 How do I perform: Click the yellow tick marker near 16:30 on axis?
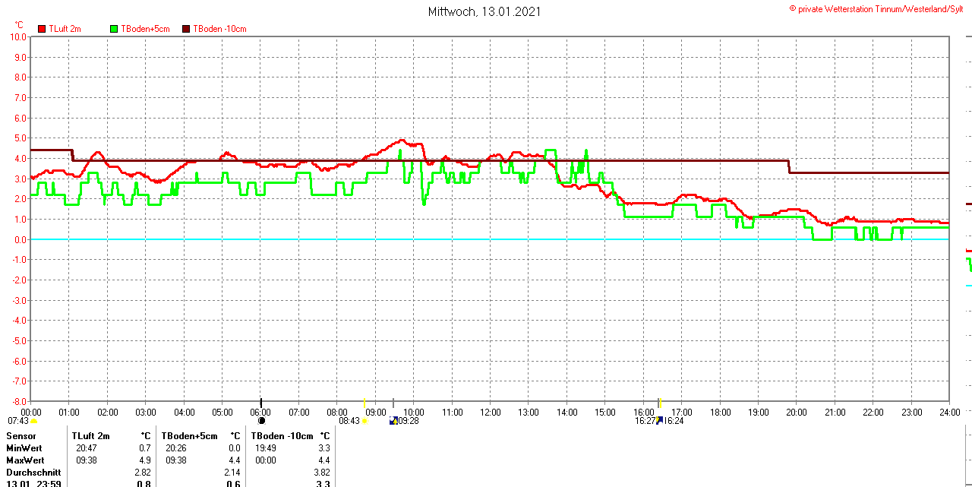660,403
